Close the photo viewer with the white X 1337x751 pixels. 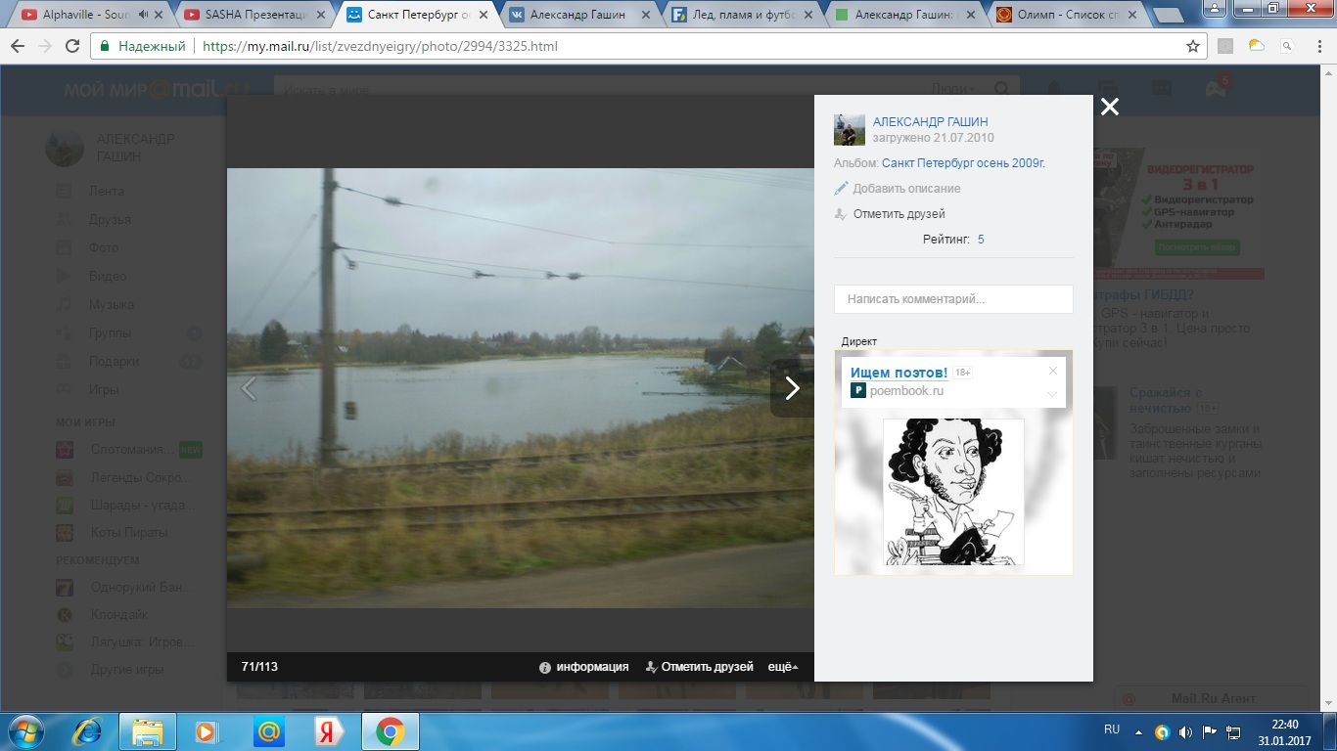pyautogui.click(x=1109, y=107)
